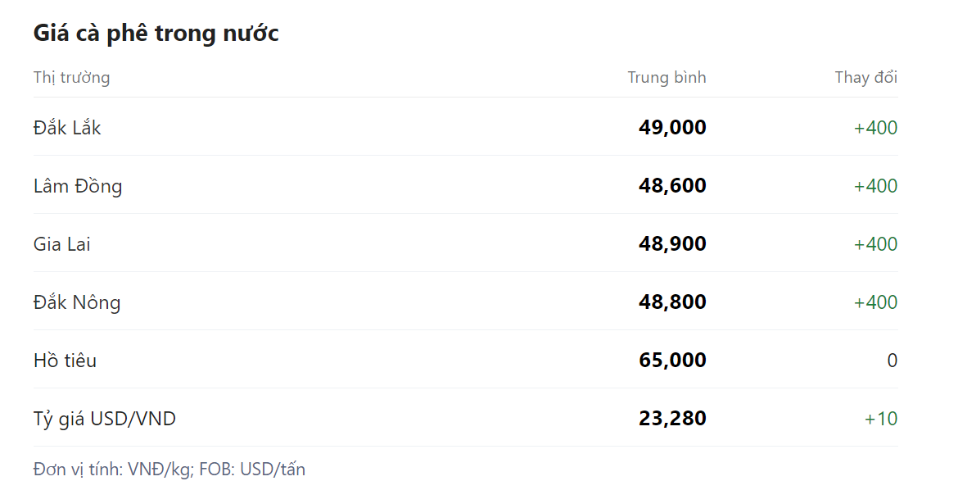
Task: Select the 'Thị trường' column header
Action: 71,77
